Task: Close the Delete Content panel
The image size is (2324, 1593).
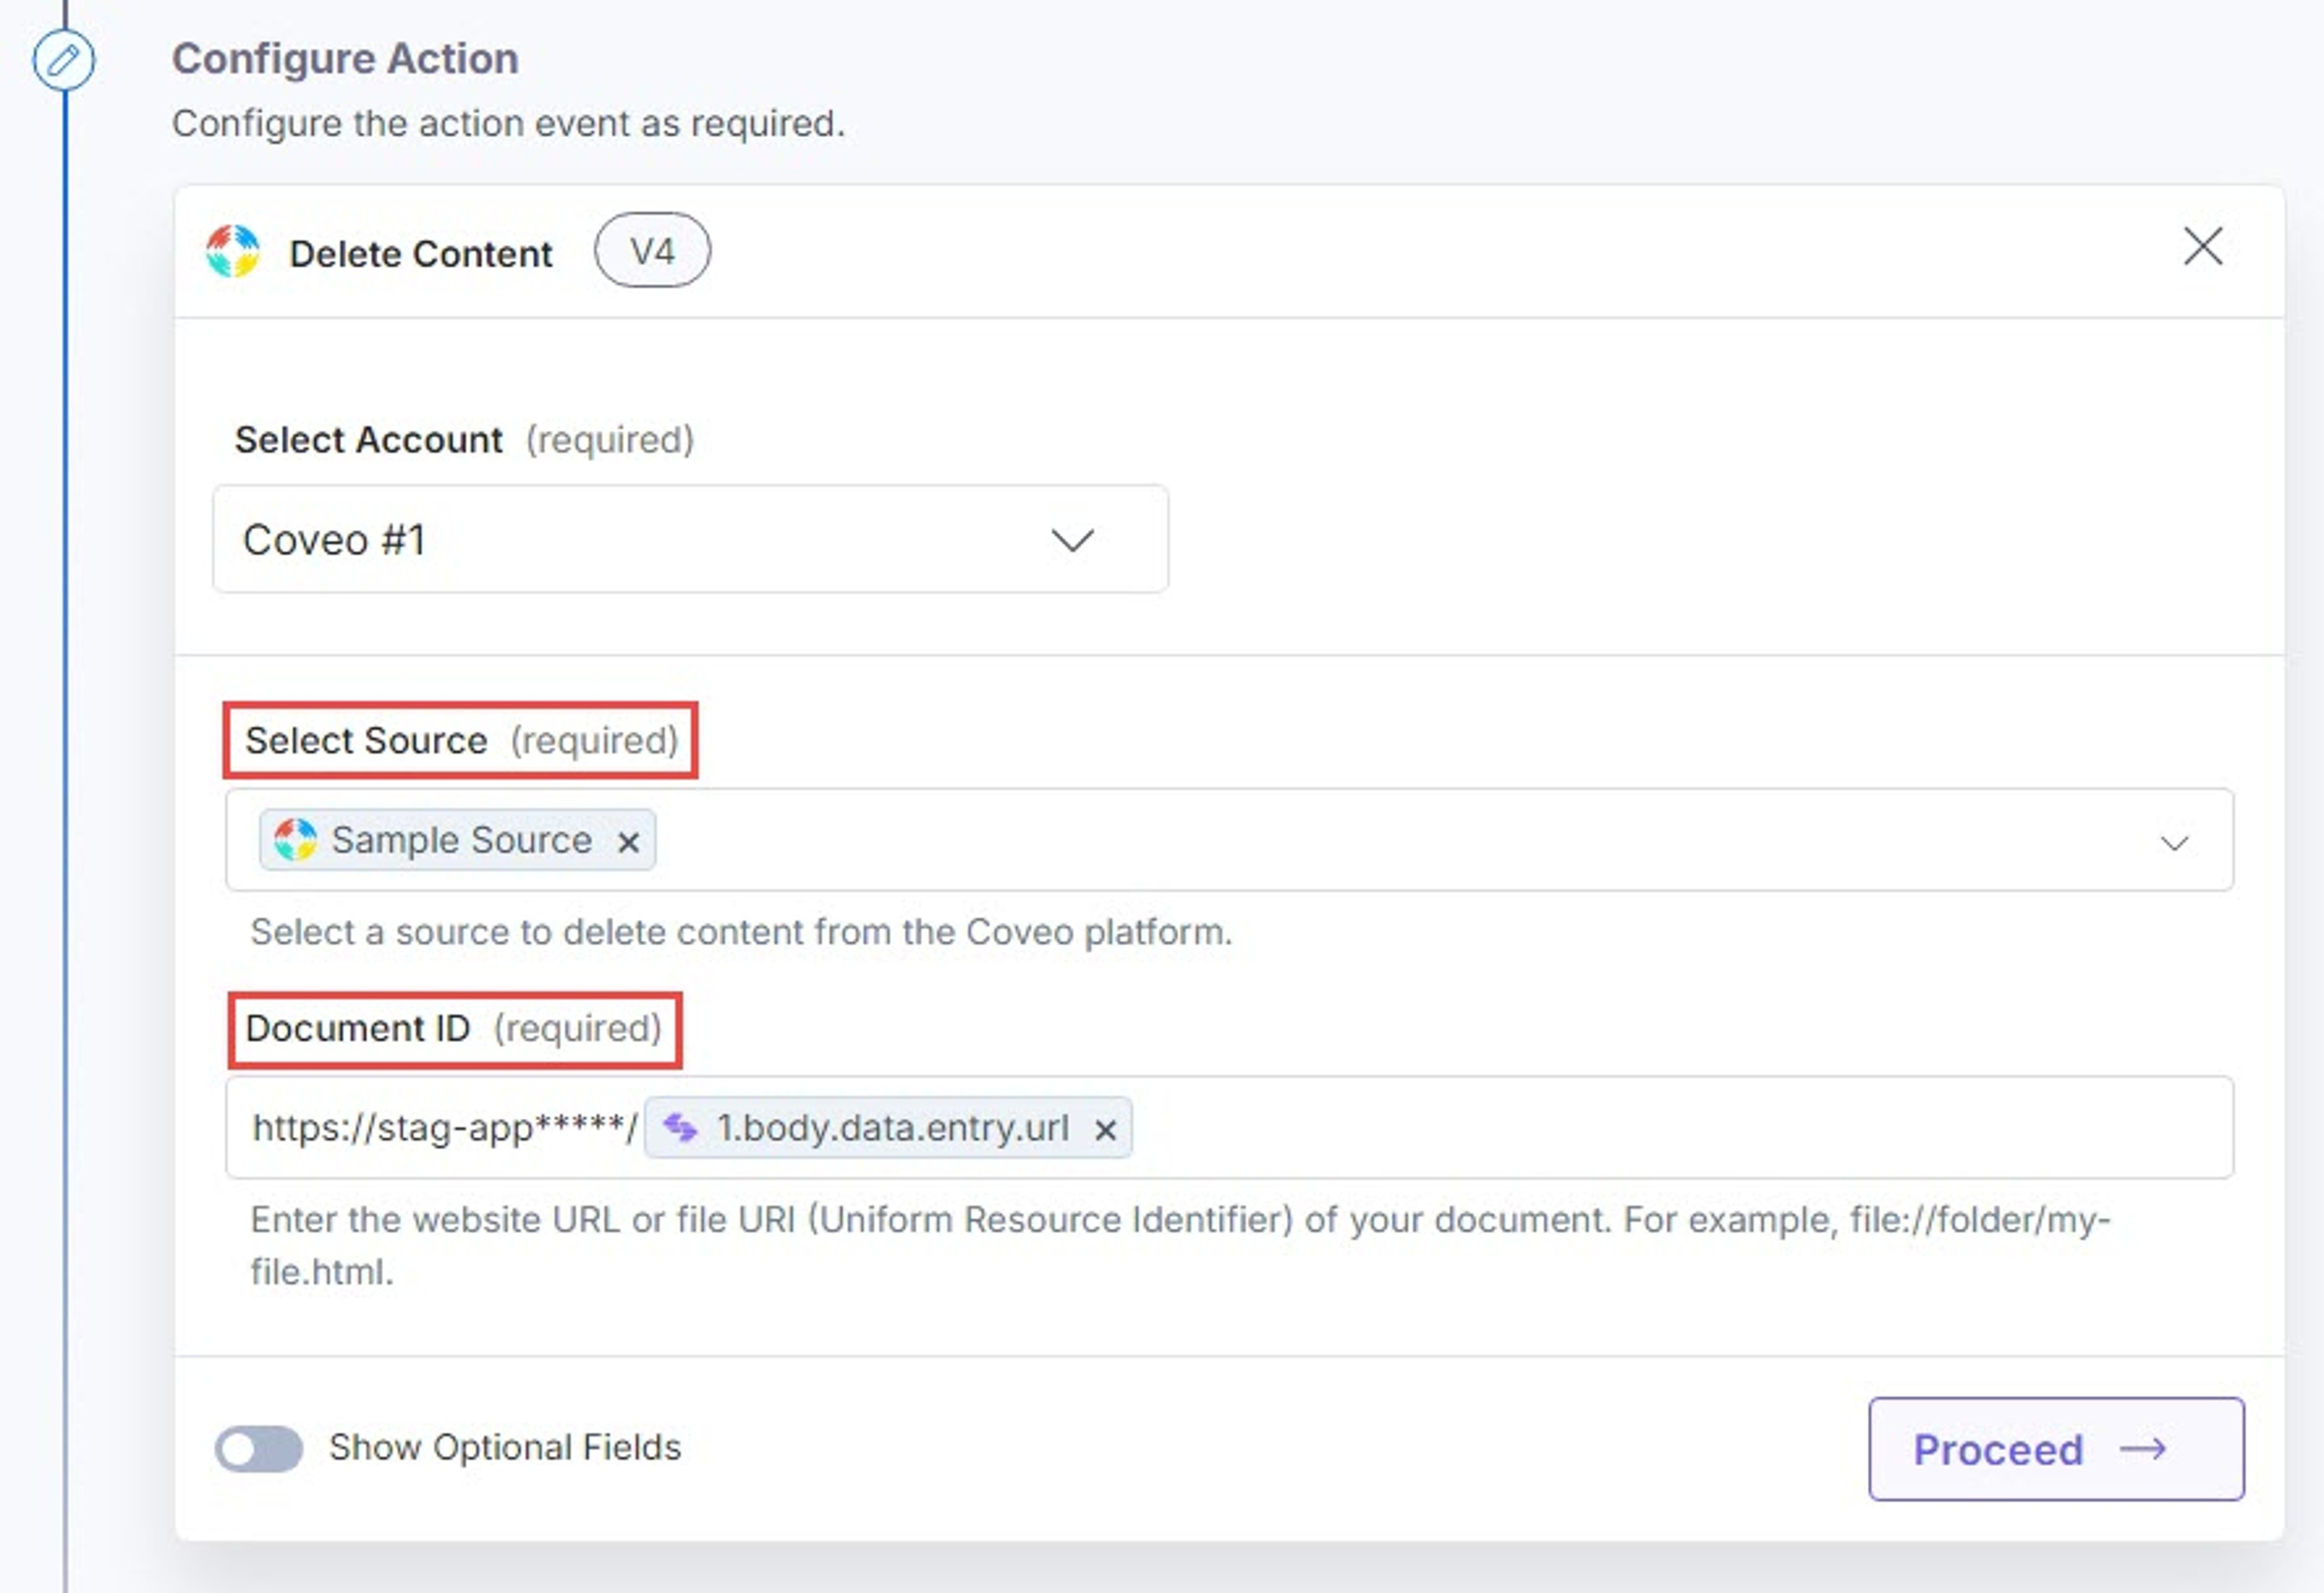Action: [2202, 246]
